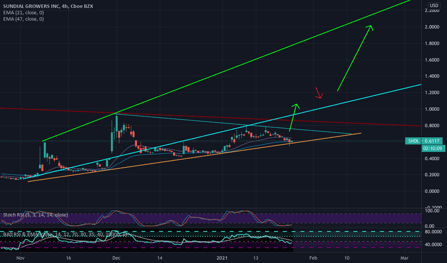Click the 0.0000 price axis label

[x=432, y=191]
